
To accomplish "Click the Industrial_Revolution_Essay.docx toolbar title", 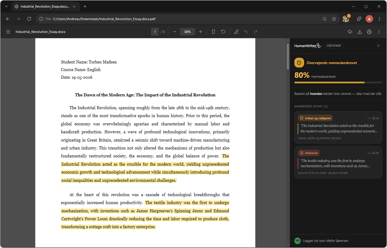I will 41,32.
